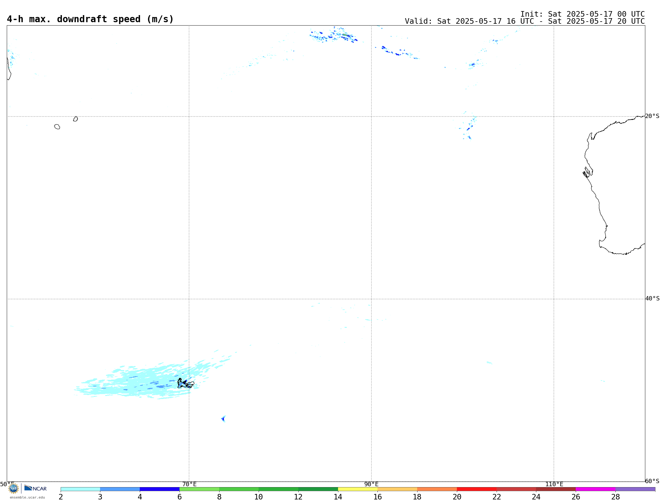Click the Kerguelen island outline near 70°E
Viewport: 665px width, 501px height.
coord(186,383)
